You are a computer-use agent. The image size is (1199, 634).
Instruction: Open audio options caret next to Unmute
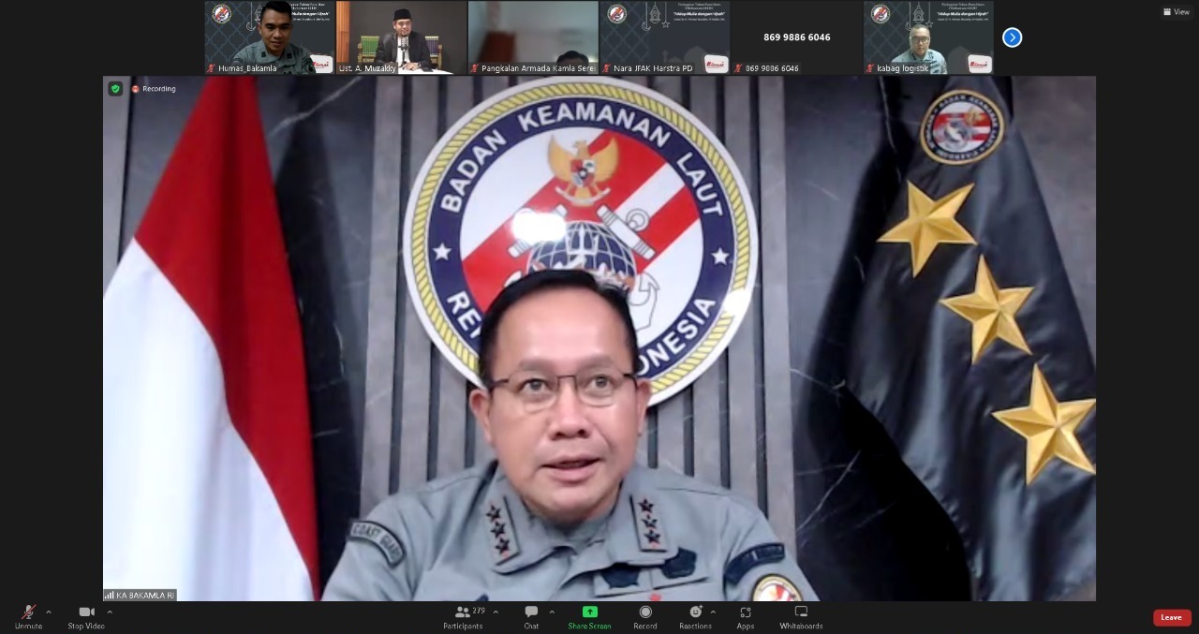[x=49, y=612]
